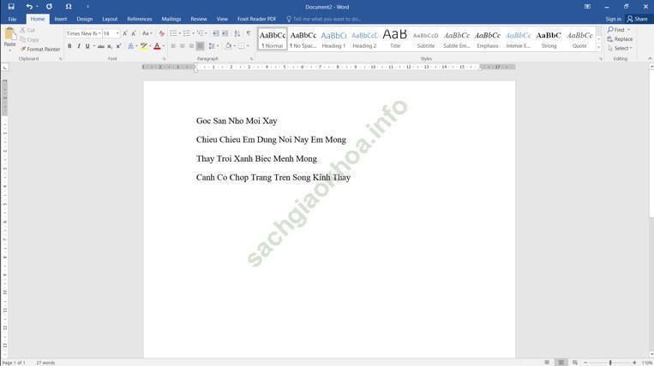Apply strikethrough formatting

point(100,46)
